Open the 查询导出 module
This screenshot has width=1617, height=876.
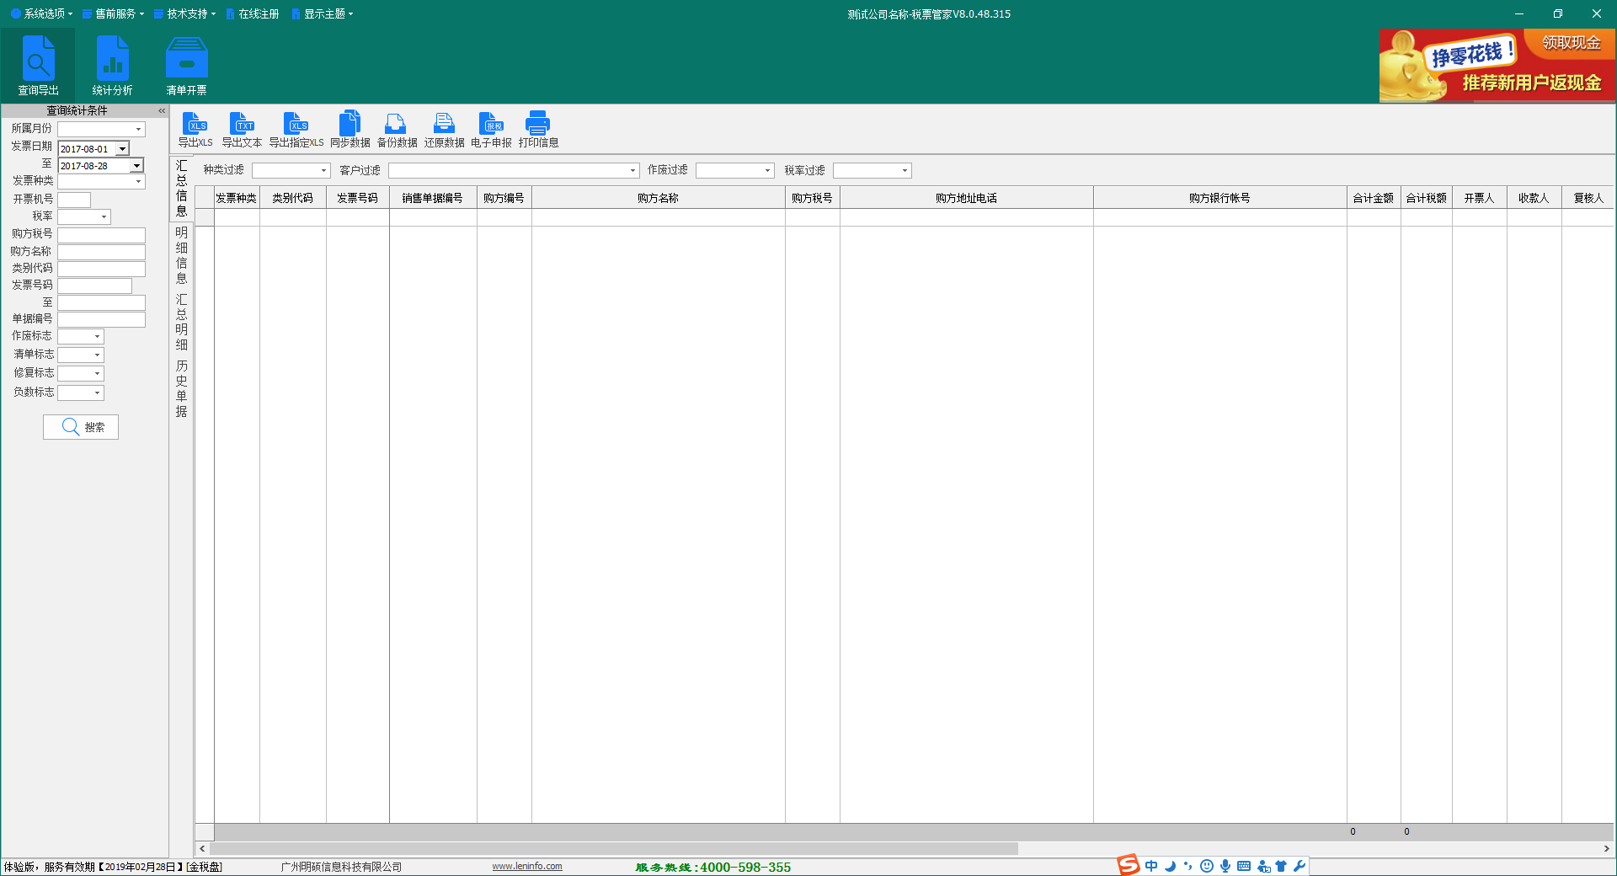[38, 66]
